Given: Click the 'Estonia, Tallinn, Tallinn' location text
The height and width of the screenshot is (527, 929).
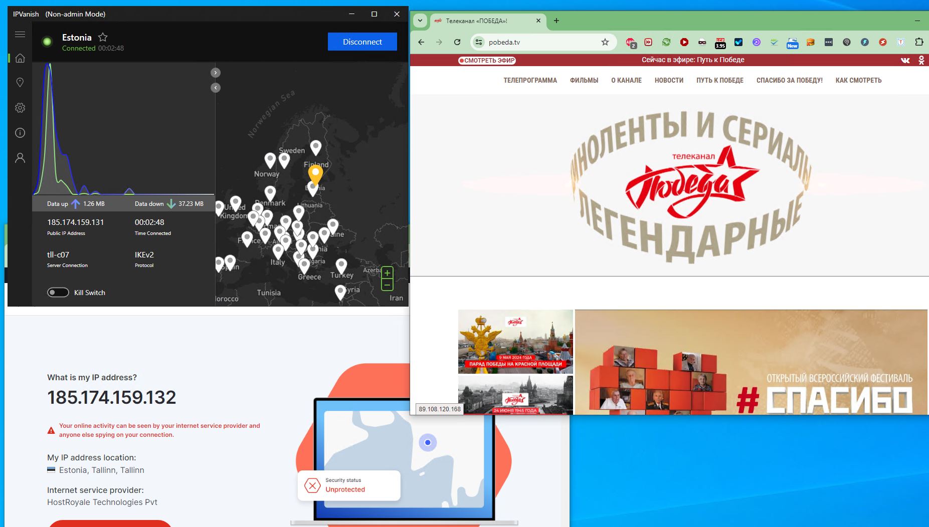Looking at the screenshot, I should click(x=102, y=470).
